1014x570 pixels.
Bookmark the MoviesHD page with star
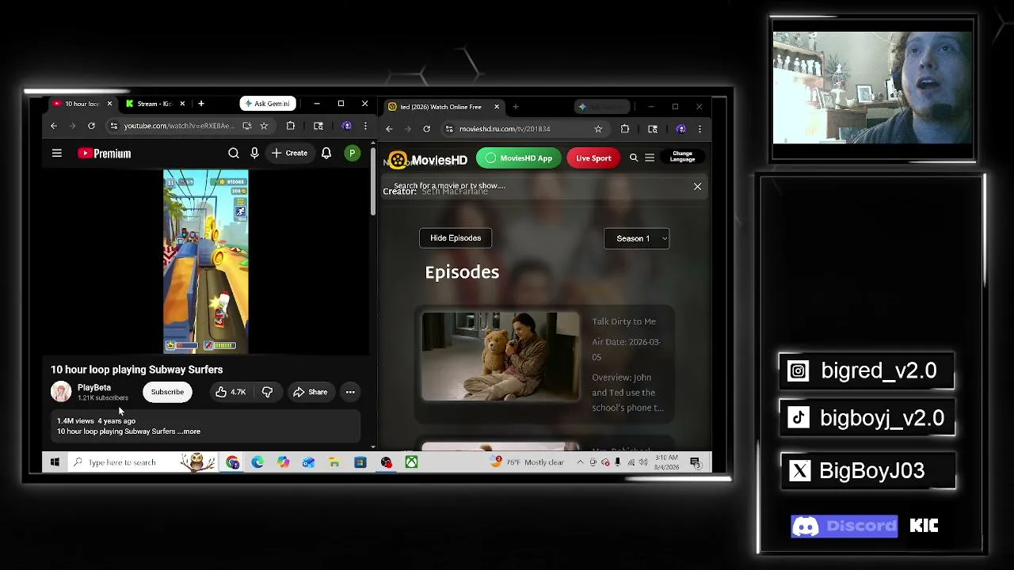(598, 129)
